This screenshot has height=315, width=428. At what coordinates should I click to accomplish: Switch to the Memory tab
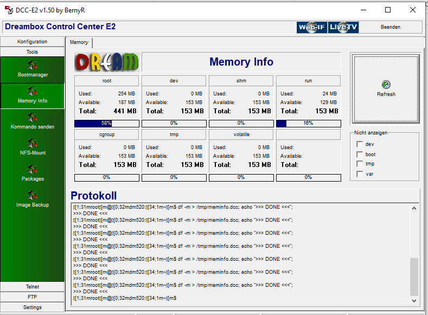pyautogui.click(x=79, y=42)
